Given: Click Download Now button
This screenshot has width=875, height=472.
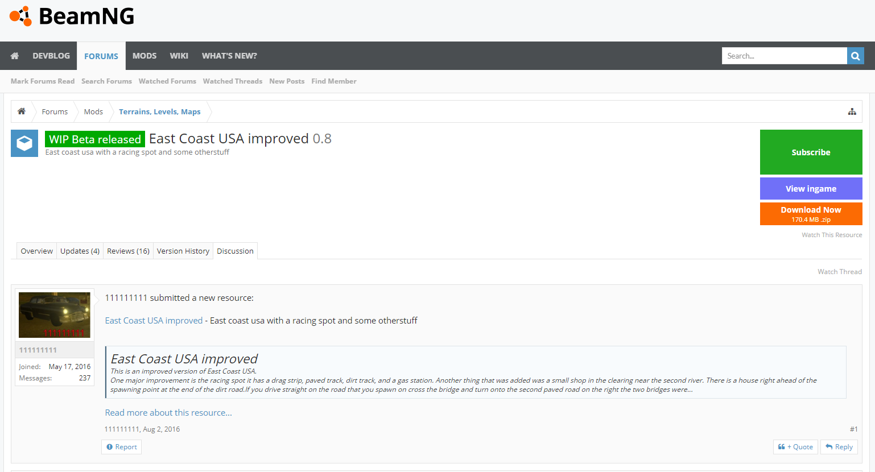Looking at the screenshot, I should (x=811, y=214).
